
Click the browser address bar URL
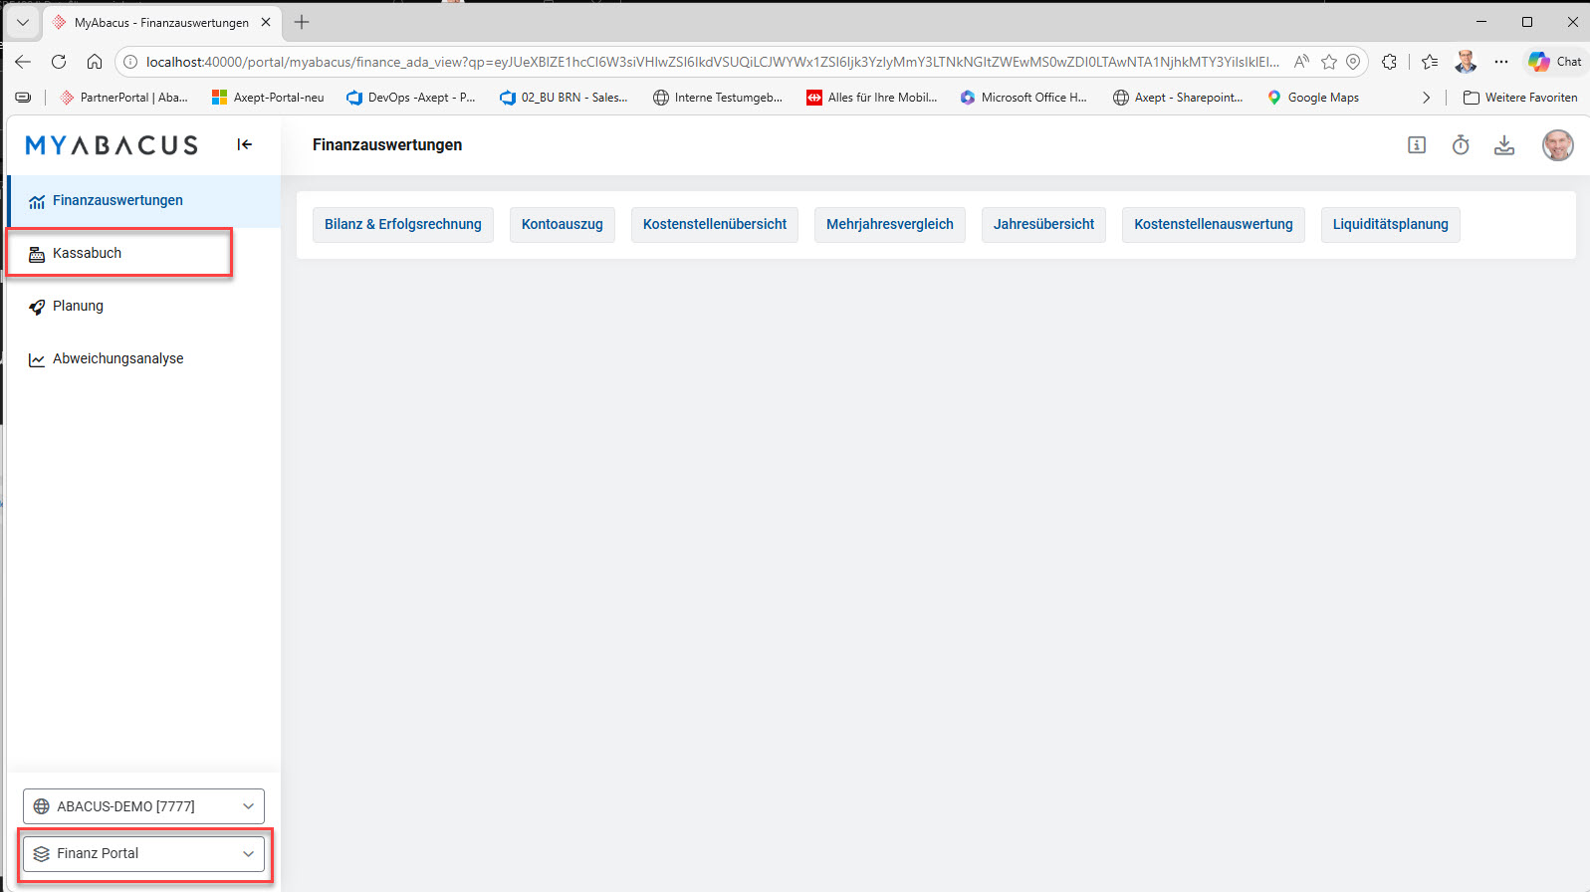coord(712,62)
